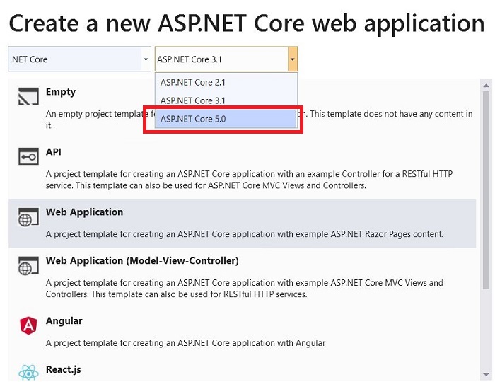Click the API template description mentioning RESTful HTTP
Viewport: 495px width, 382px height.
249,180
